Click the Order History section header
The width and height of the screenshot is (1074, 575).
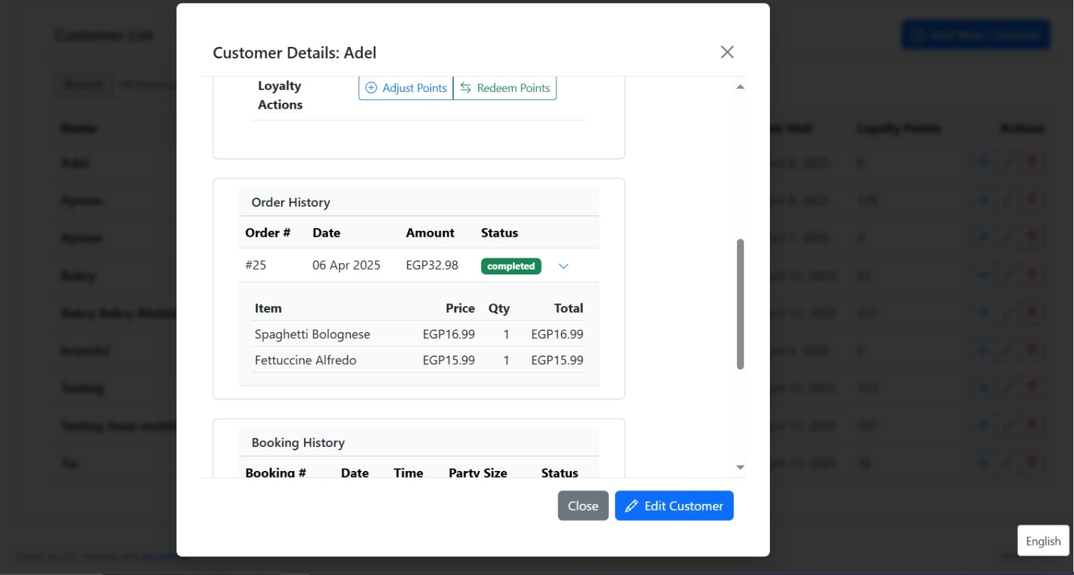(x=291, y=203)
